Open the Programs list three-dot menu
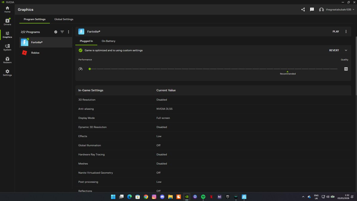357x201 pixels. coord(68,32)
